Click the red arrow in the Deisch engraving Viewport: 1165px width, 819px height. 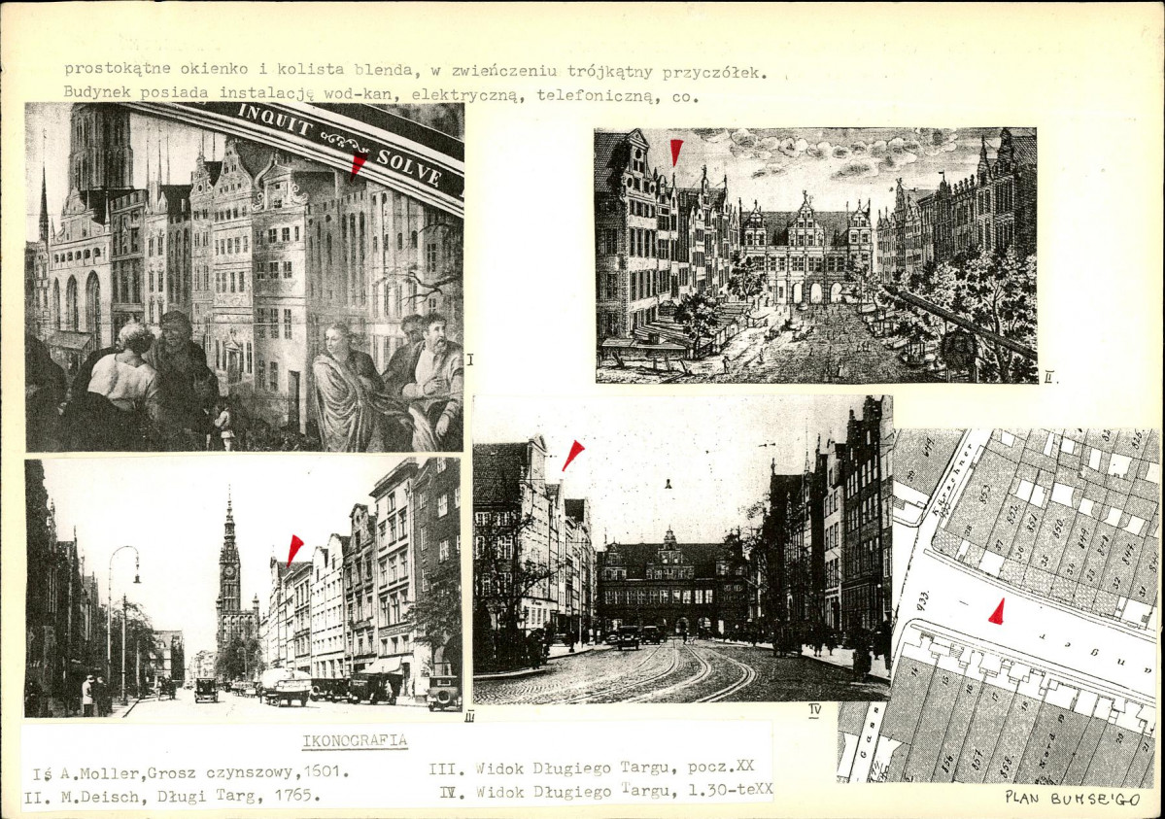pos(676,151)
